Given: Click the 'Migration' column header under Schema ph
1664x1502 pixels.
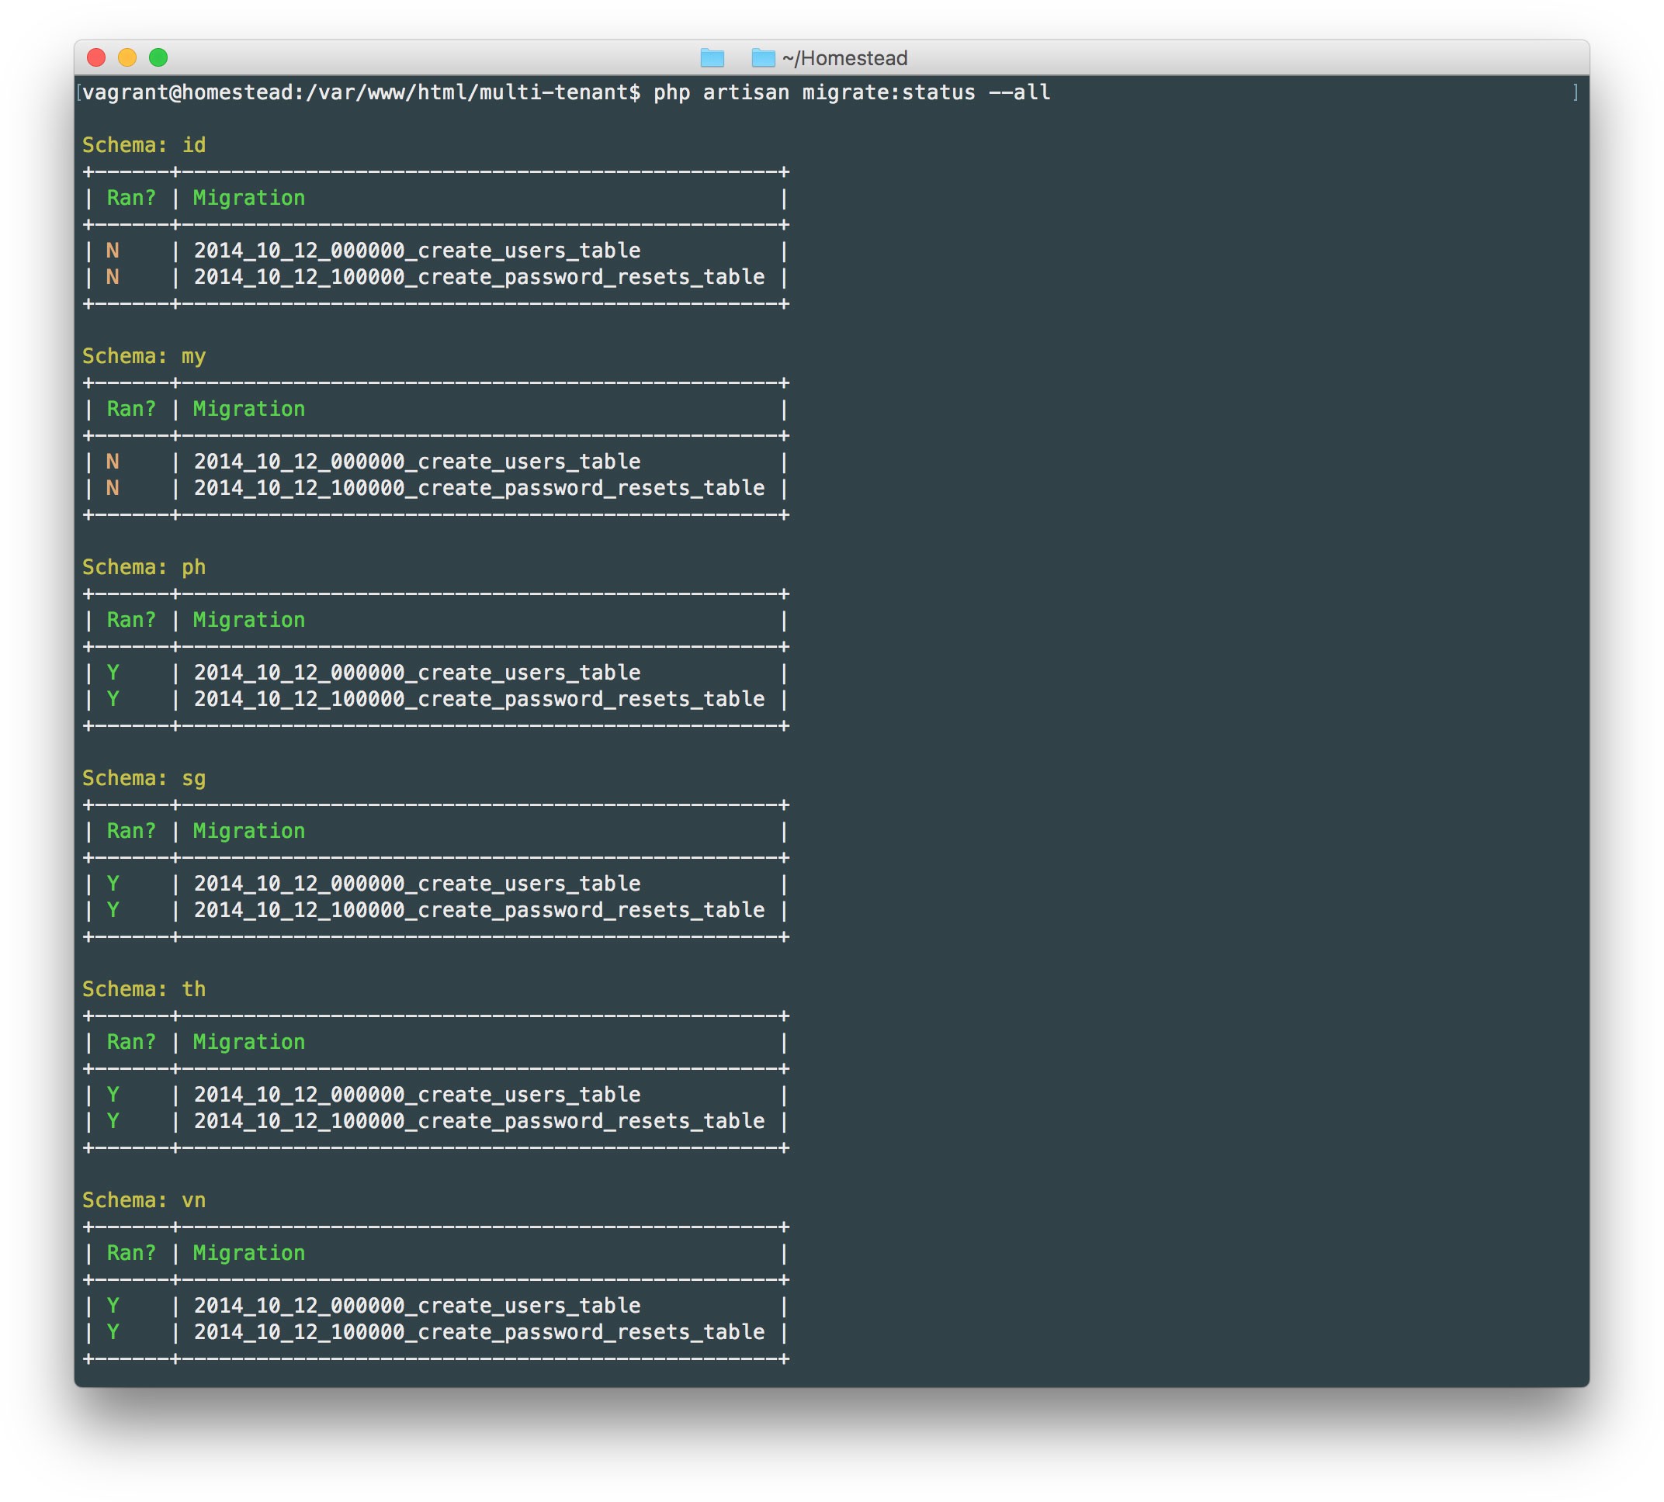Looking at the screenshot, I should [x=248, y=621].
